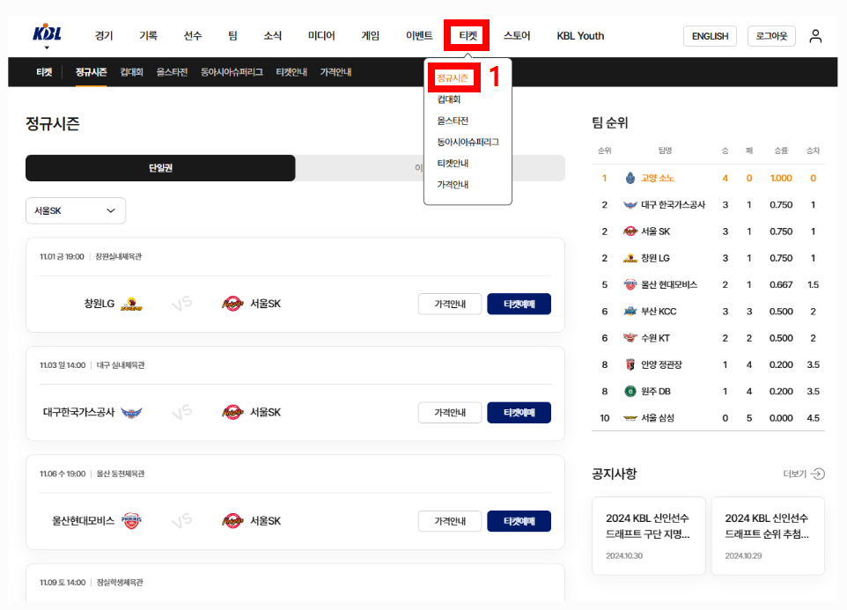Open the 팀 main menu
This screenshot has height=610, width=847.
232,36
